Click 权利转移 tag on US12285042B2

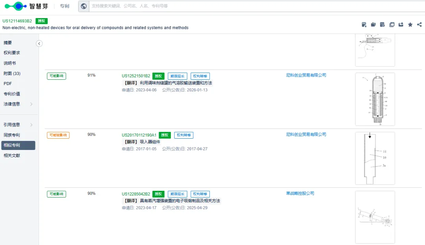click(x=200, y=194)
